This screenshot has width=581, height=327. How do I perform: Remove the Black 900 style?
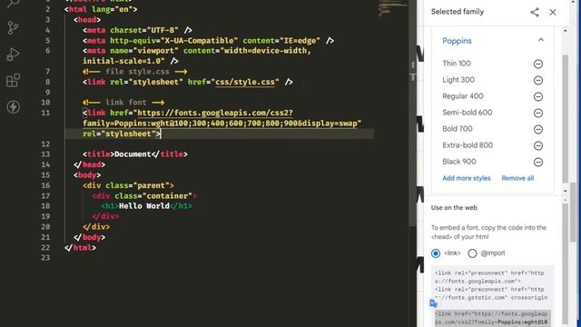pyautogui.click(x=538, y=162)
